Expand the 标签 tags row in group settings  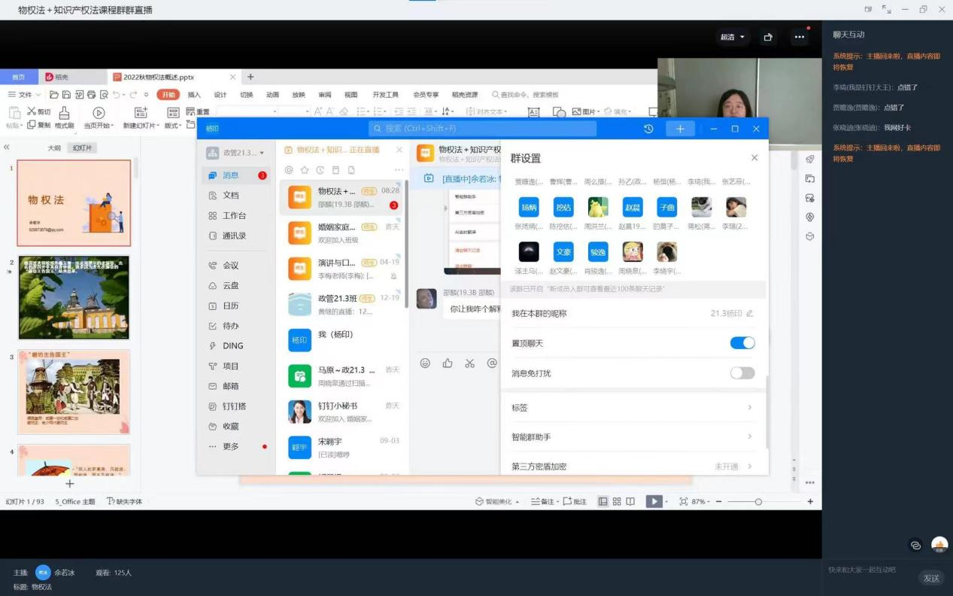click(x=632, y=408)
